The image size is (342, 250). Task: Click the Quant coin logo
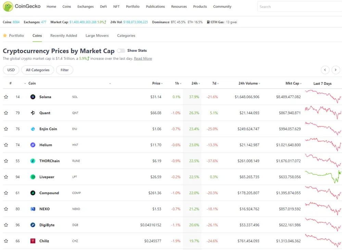click(x=33, y=113)
